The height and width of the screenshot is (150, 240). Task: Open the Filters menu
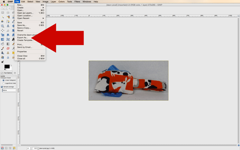pyautogui.click(x=77, y=2)
